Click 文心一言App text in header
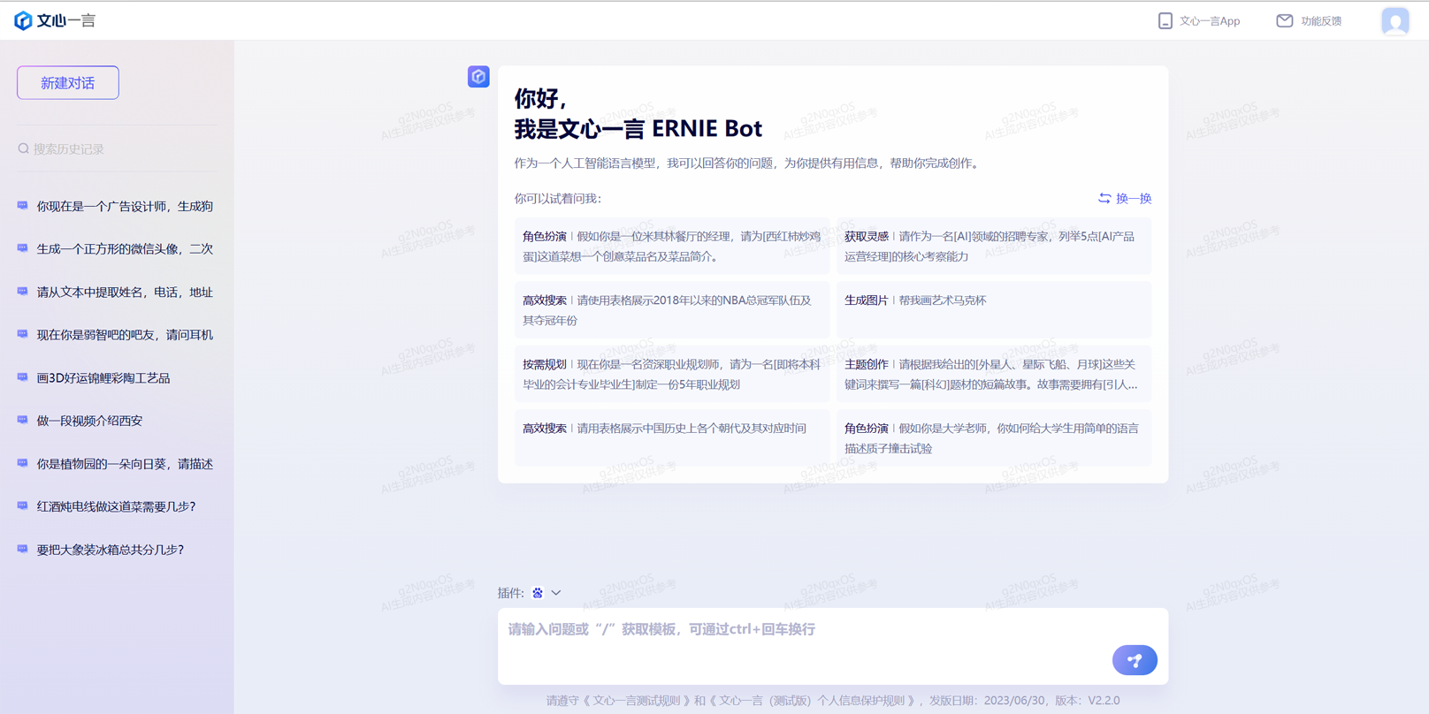The width and height of the screenshot is (1429, 714). (x=1210, y=20)
